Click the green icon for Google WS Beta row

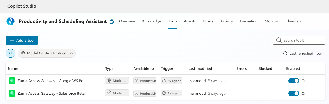(12, 81)
